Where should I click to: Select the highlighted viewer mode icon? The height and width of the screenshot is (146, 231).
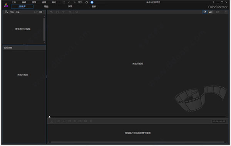click(x=205, y=12)
